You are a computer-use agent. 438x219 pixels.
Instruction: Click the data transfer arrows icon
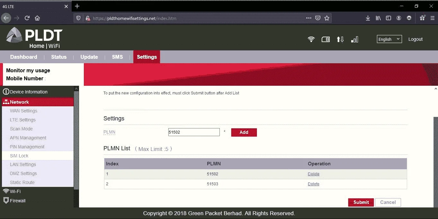tap(340, 39)
